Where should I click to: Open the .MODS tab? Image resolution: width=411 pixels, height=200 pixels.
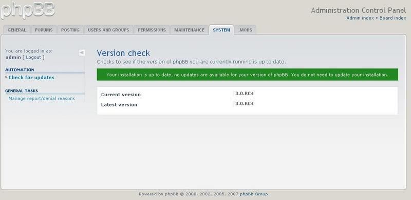pos(245,30)
